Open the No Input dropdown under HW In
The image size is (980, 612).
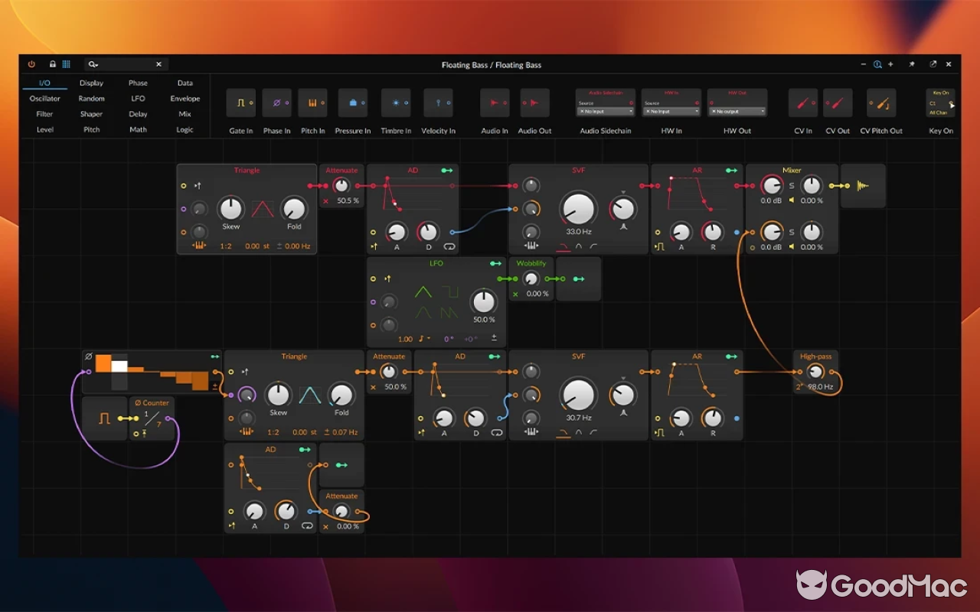[671, 110]
